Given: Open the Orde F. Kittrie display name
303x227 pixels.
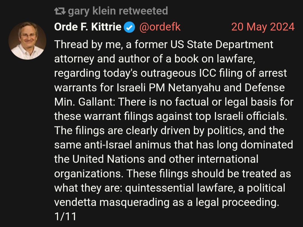Looking at the screenshot, I should 88,27.
